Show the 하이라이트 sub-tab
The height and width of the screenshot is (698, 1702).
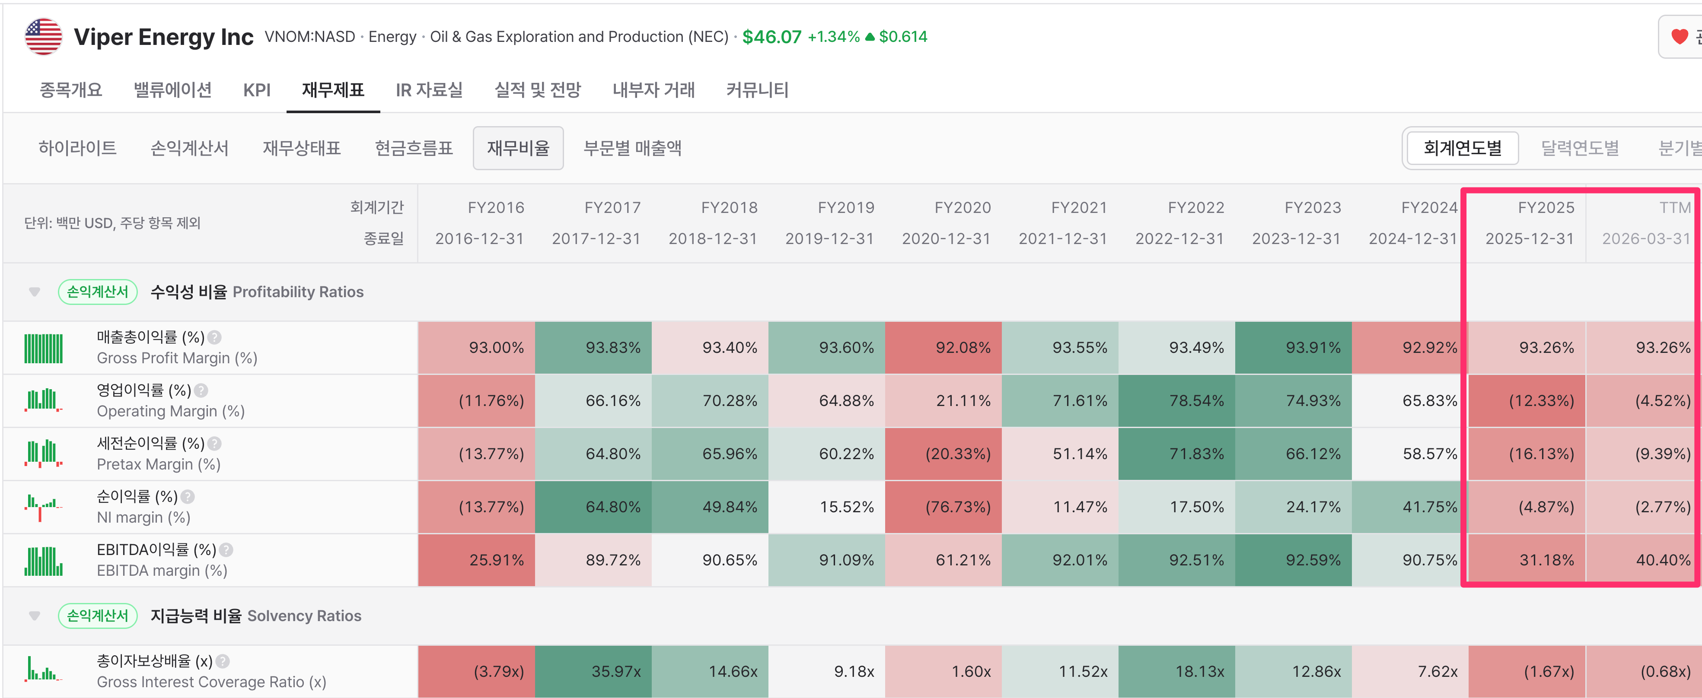77,148
